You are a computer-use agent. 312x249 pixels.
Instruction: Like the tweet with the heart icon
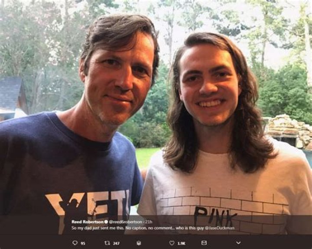(172, 243)
